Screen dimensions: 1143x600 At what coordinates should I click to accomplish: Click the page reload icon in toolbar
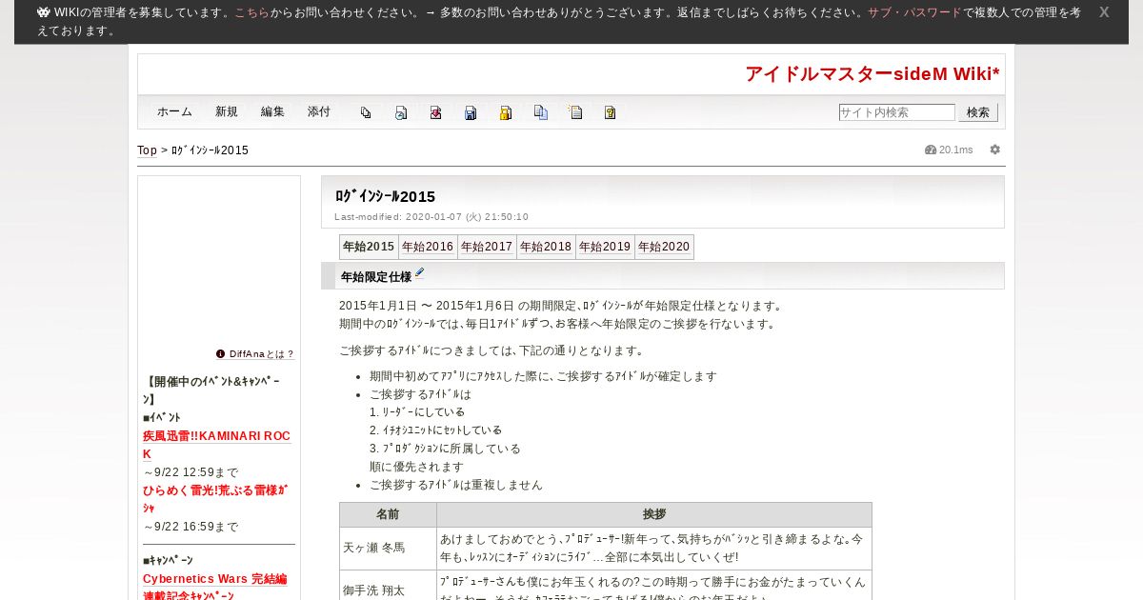(401, 112)
